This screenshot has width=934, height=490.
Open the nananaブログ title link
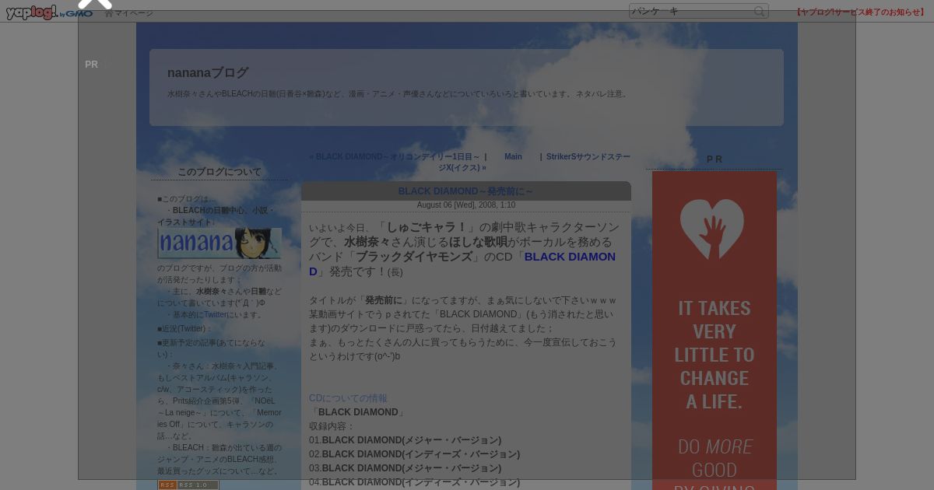[x=208, y=72]
